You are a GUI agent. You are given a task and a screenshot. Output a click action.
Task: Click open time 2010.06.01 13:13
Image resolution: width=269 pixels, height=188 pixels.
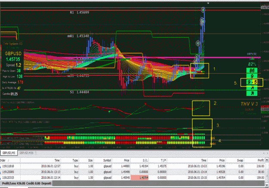[51, 172]
